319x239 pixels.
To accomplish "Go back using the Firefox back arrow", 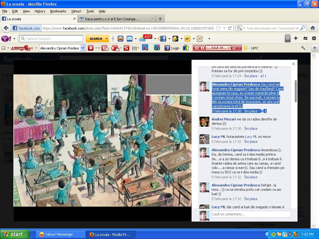I will 6,28.
